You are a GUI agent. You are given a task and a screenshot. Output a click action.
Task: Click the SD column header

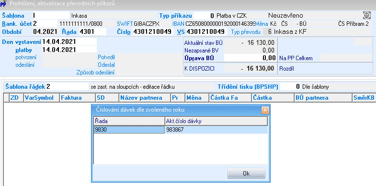point(107,98)
